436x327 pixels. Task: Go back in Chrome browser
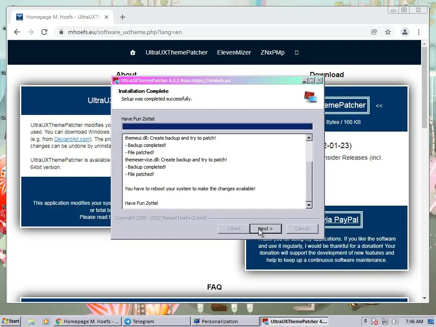17,32
